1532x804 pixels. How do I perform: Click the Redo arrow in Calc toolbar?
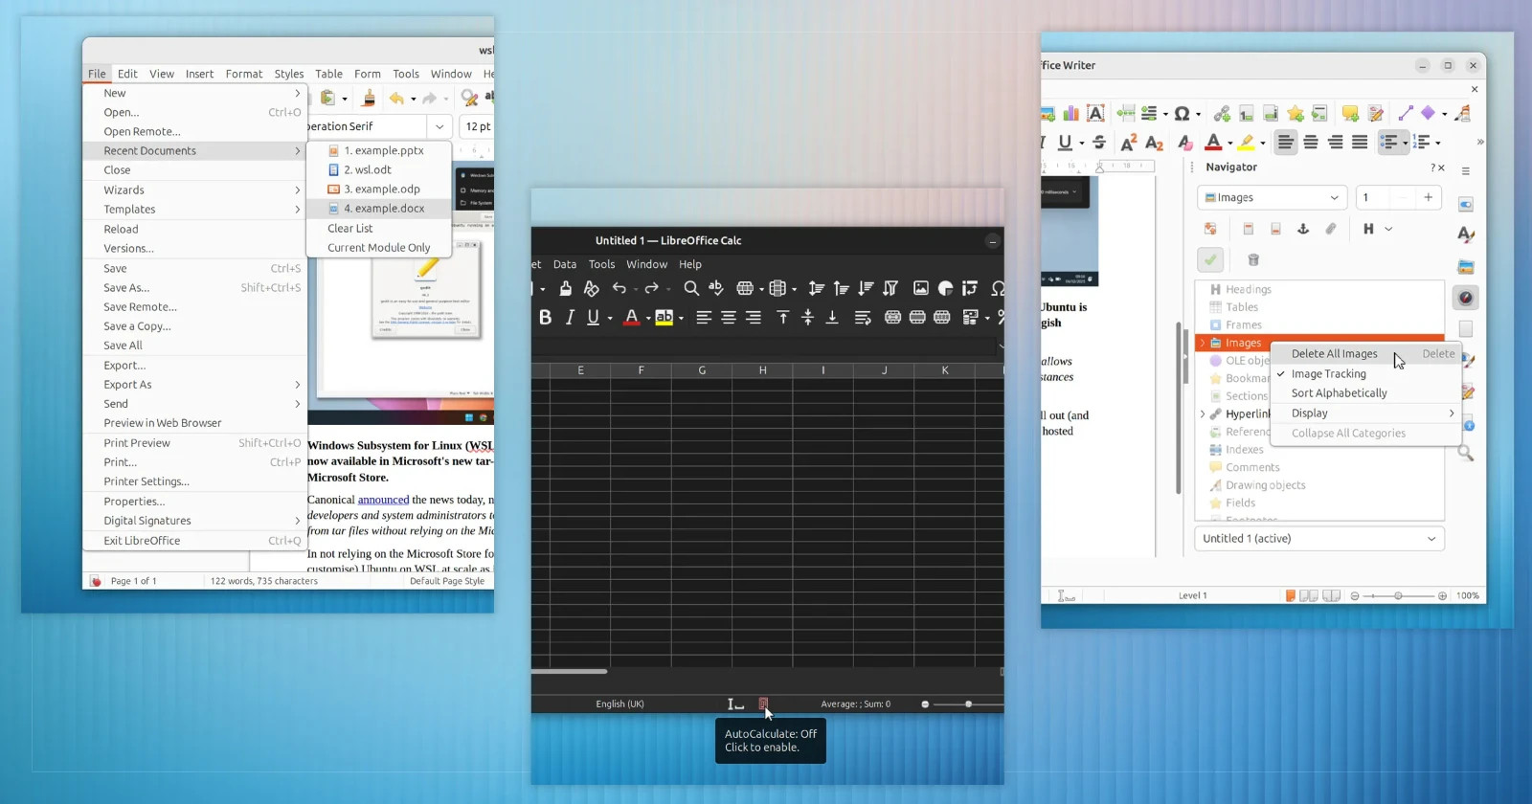(x=652, y=288)
